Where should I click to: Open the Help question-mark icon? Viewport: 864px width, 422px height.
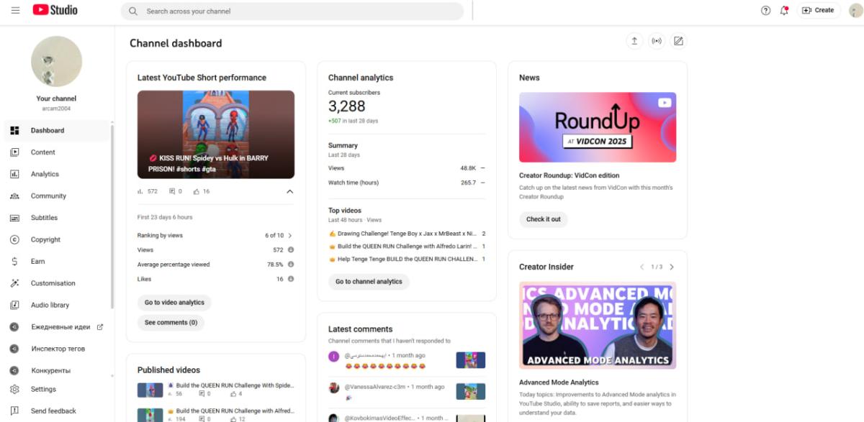765,10
